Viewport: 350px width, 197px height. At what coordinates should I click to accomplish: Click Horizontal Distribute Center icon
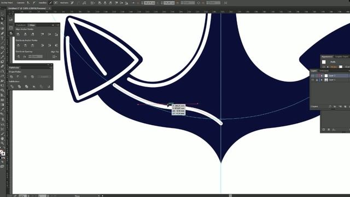click(x=49, y=45)
